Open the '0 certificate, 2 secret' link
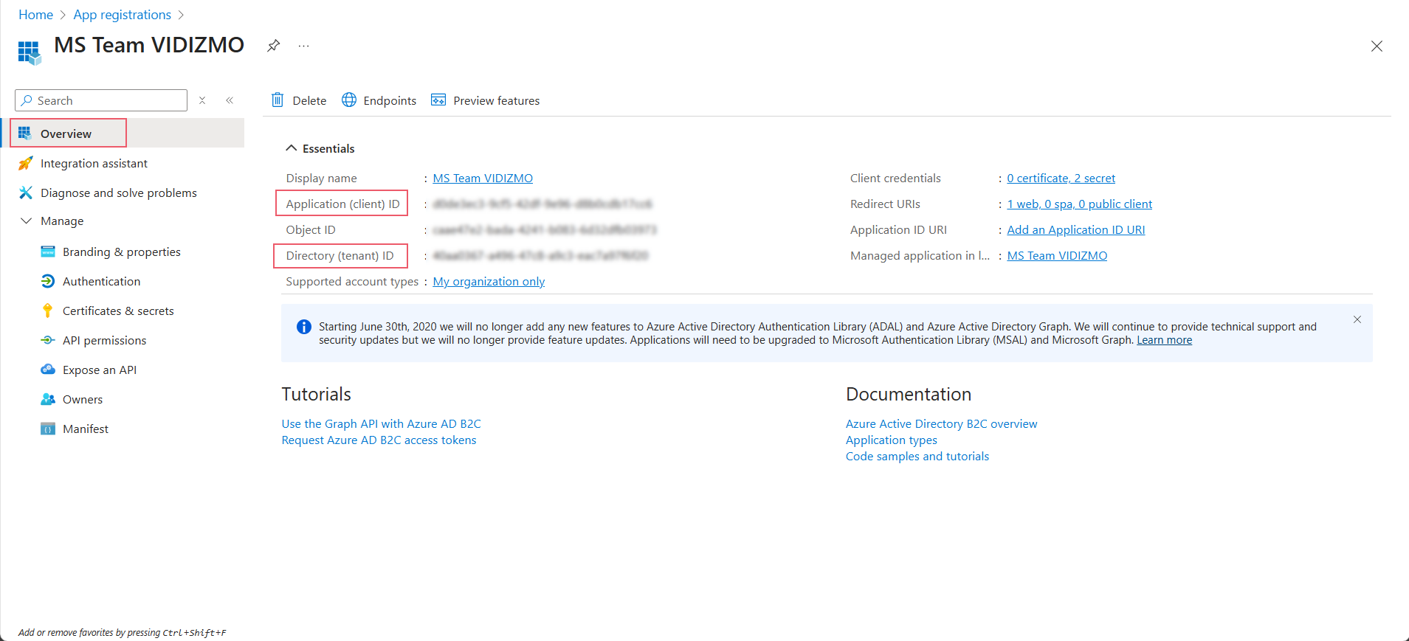1409x641 pixels. [1061, 179]
